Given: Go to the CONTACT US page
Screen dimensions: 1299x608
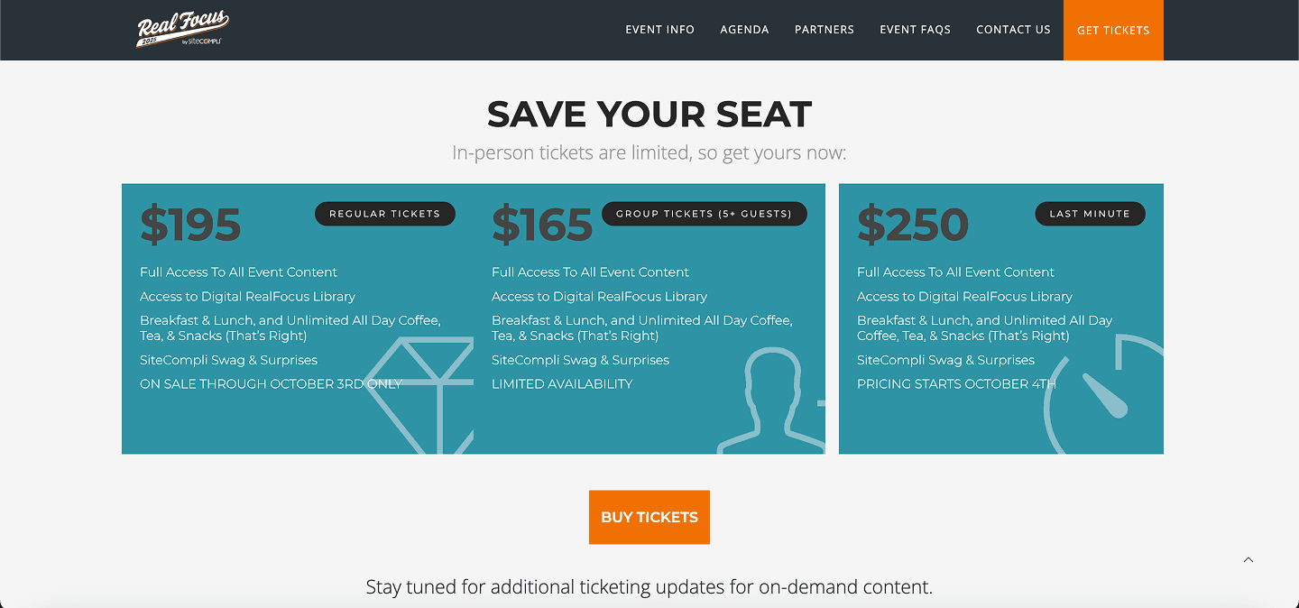Looking at the screenshot, I should (1013, 30).
